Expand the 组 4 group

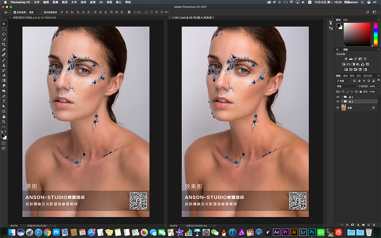coord(342,101)
